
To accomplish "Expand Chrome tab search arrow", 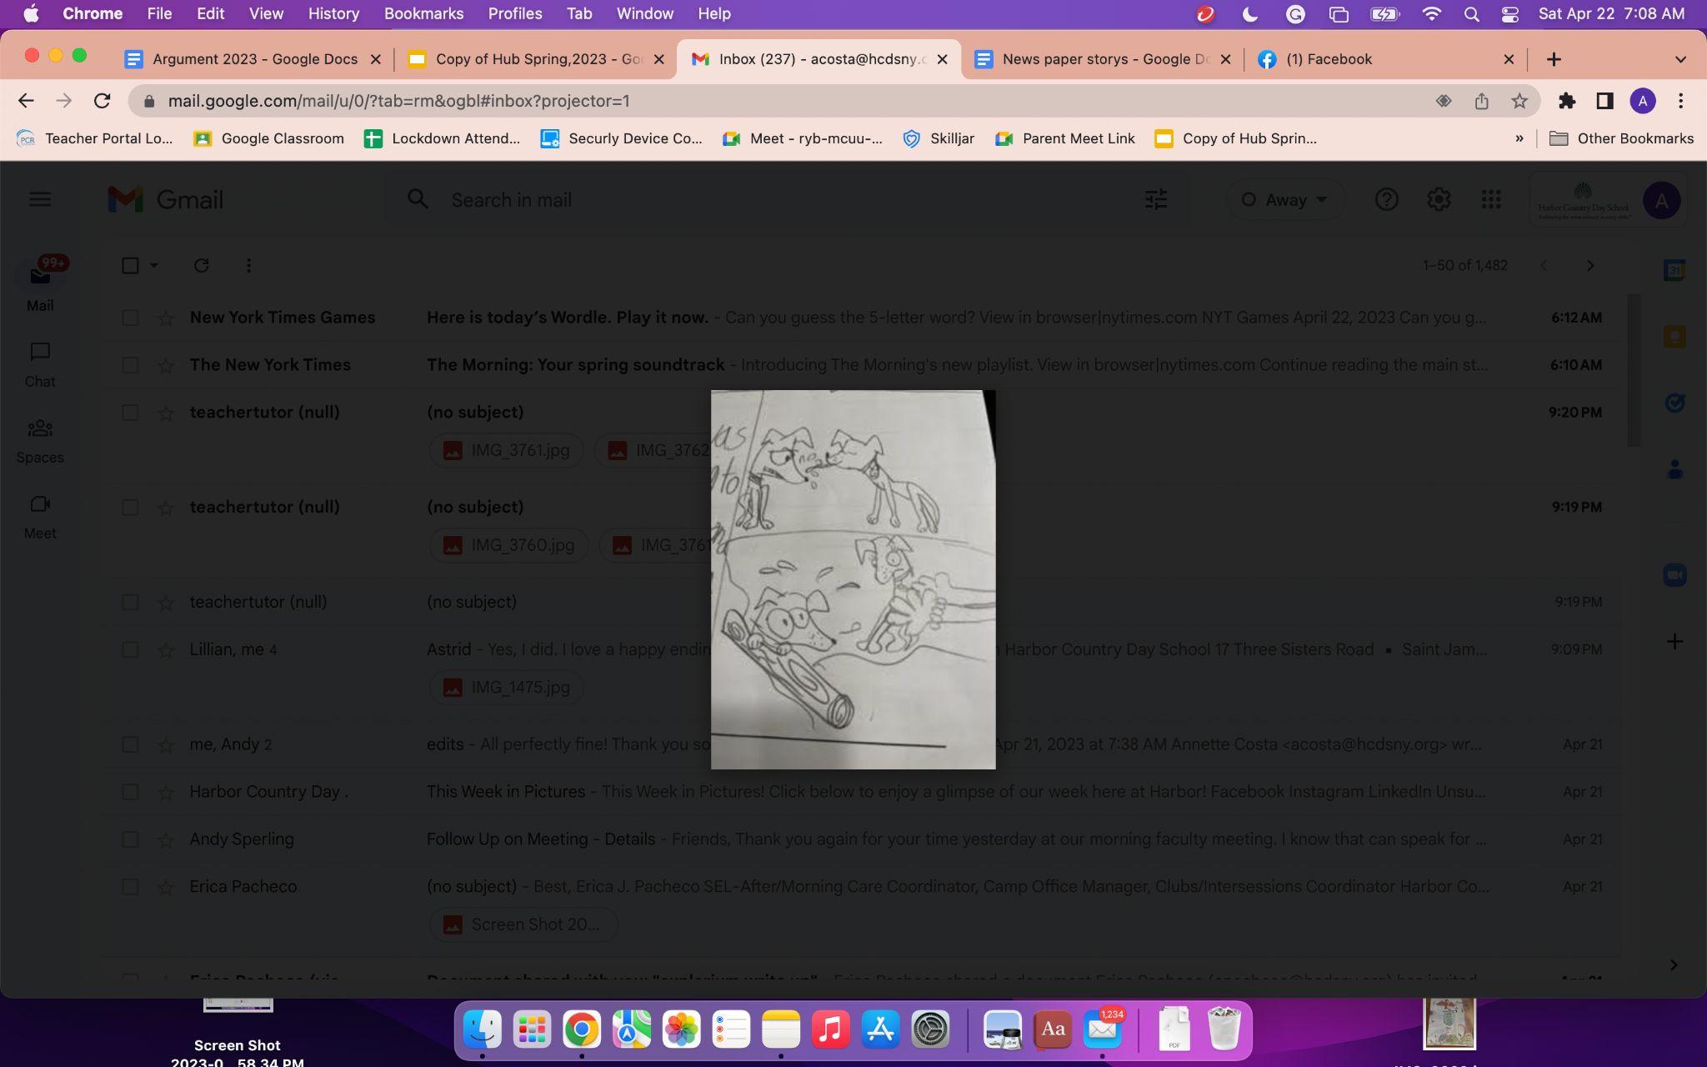I will pos(1680,59).
